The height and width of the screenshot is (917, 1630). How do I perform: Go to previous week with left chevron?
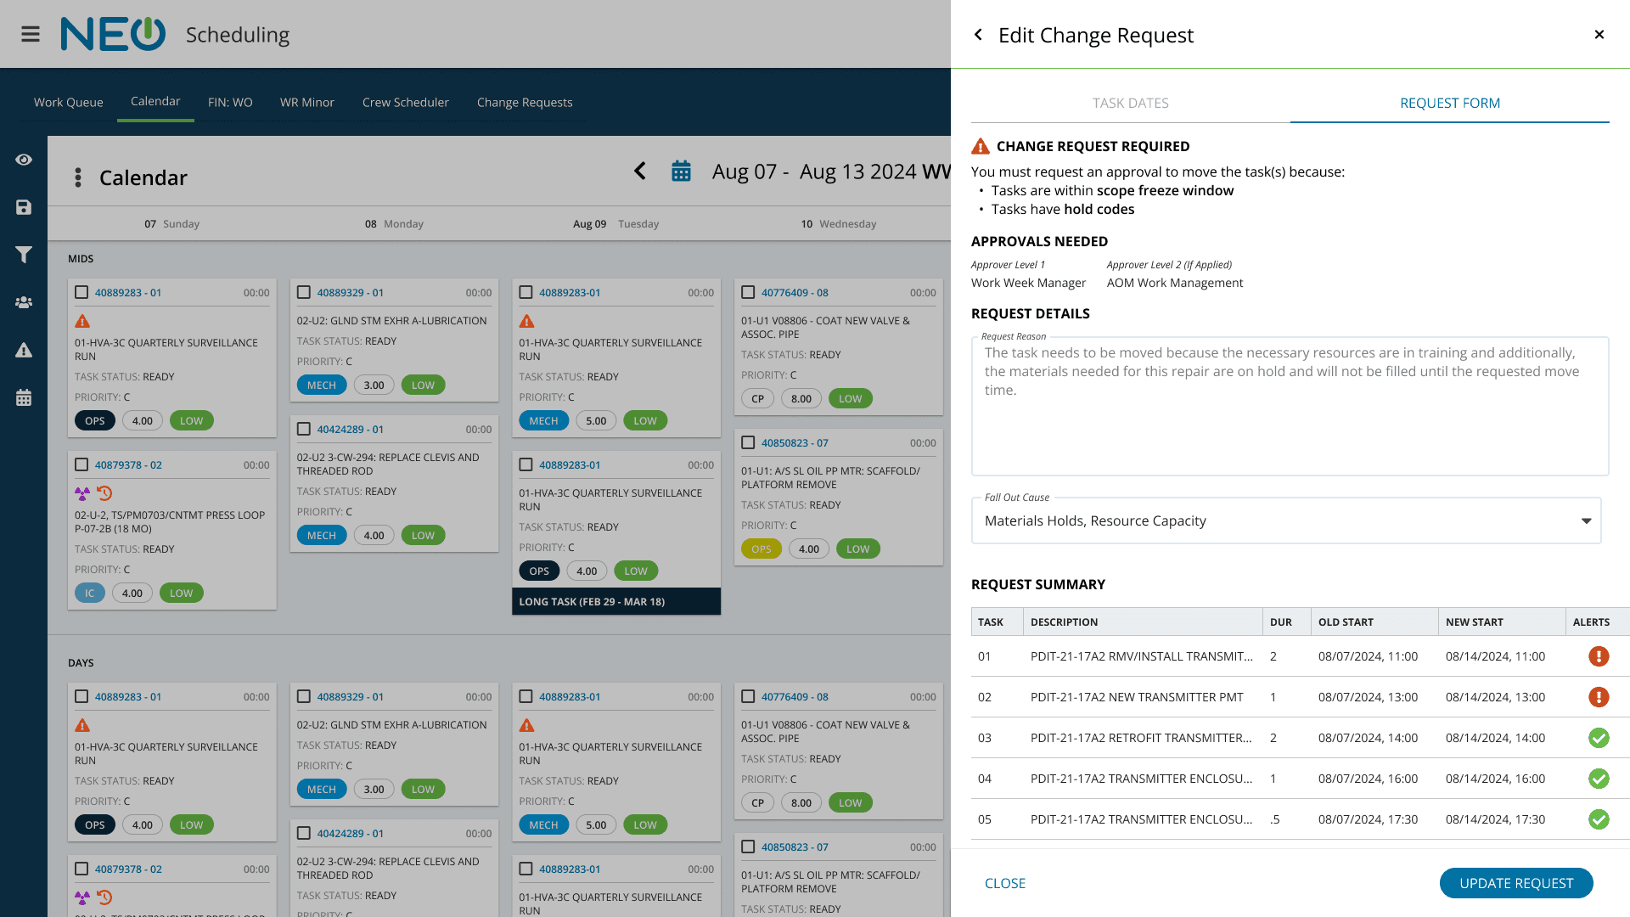click(640, 172)
